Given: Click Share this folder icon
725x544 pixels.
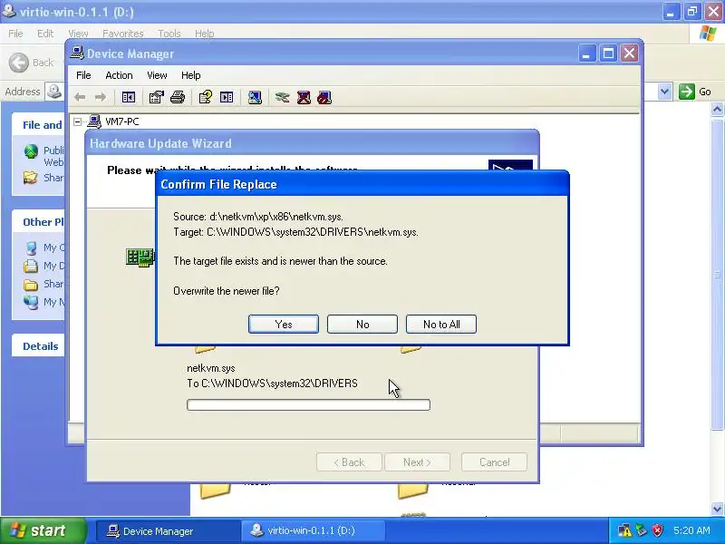Looking at the screenshot, I should pyautogui.click(x=31, y=177).
